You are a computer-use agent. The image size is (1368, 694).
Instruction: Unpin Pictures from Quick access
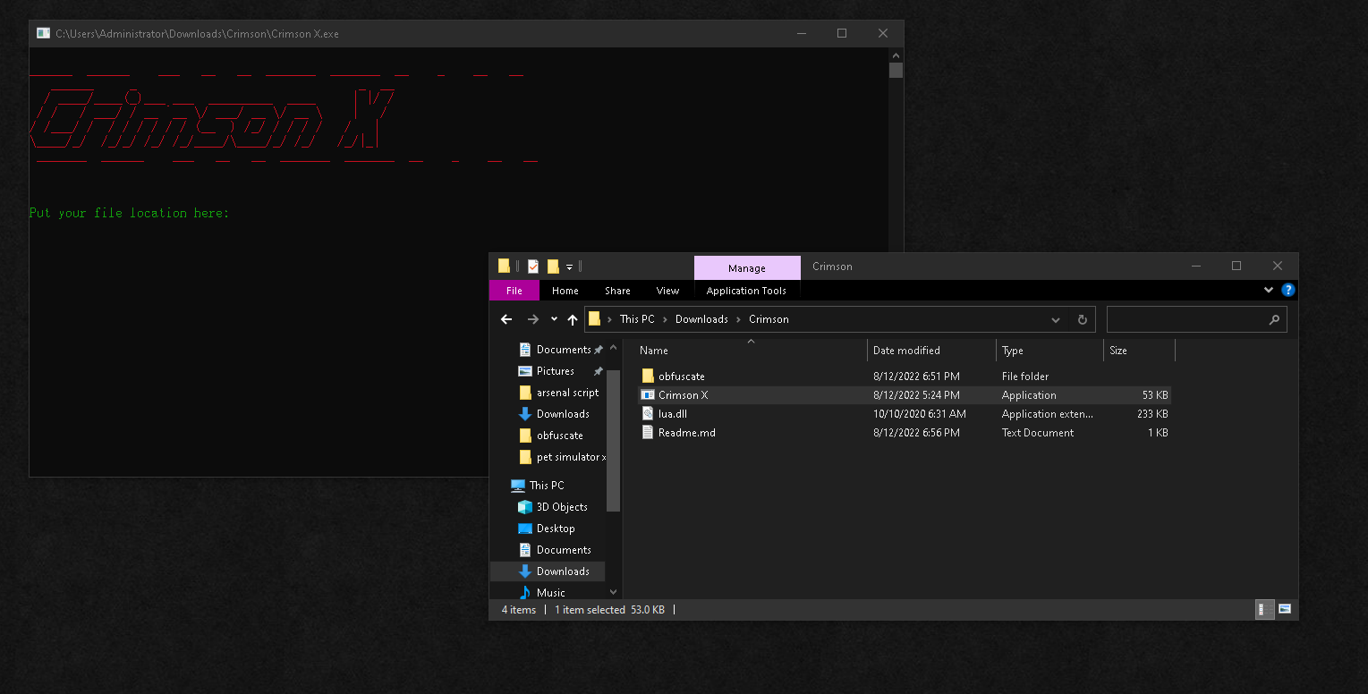(x=599, y=371)
